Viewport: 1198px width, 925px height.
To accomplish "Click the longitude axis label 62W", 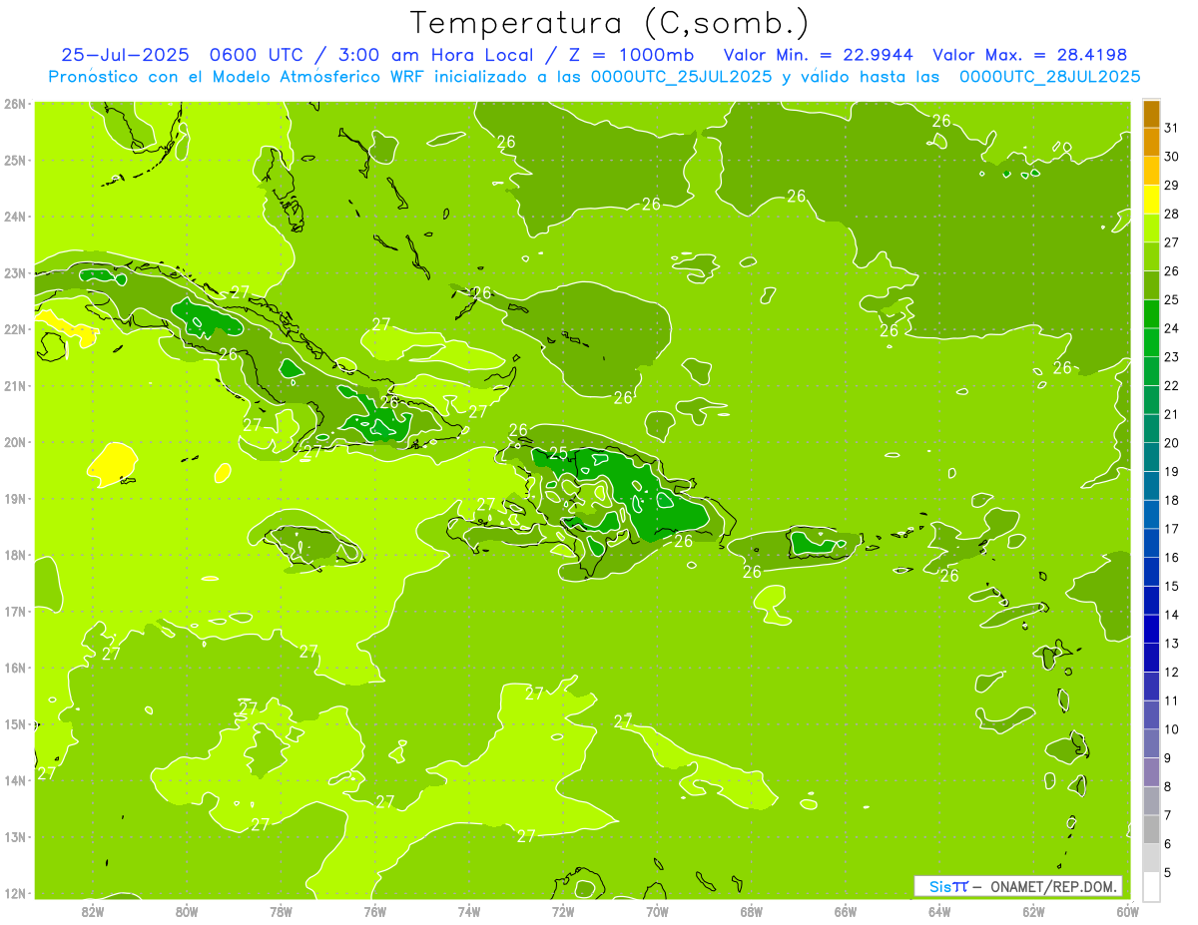I will 1034,912.
